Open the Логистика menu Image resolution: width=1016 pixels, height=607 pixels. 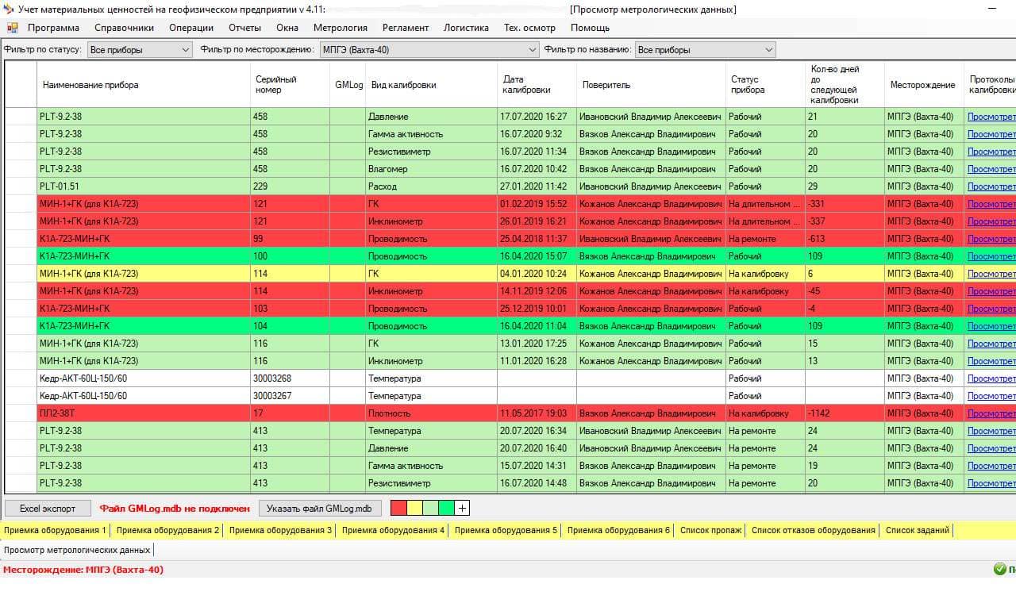[x=466, y=28]
